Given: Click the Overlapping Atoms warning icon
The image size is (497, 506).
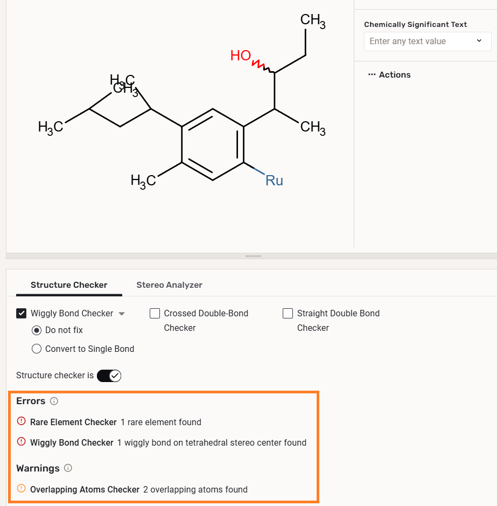Looking at the screenshot, I should pos(22,489).
